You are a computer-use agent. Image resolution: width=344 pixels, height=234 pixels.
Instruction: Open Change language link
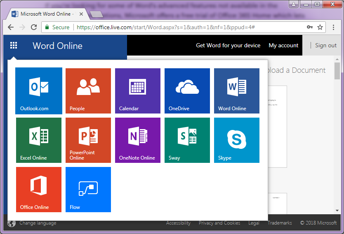click(38, 223)
